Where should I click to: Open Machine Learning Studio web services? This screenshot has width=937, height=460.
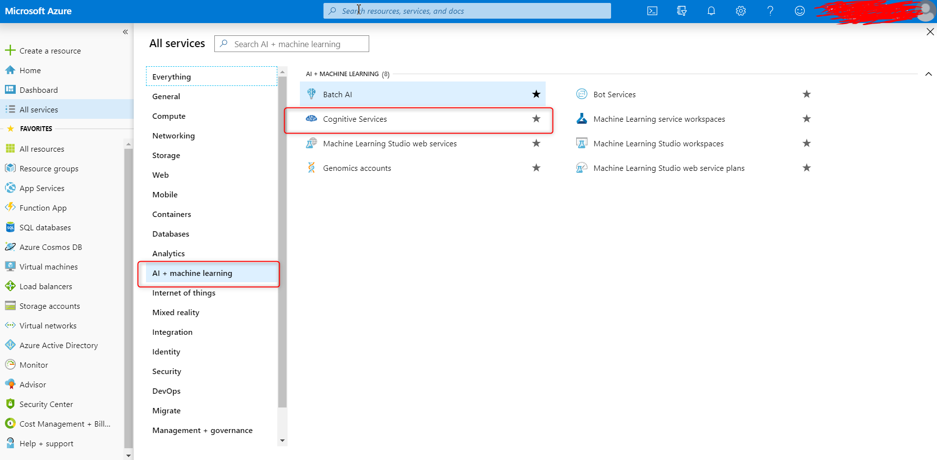pyautogui.click(x=390, y=143)
